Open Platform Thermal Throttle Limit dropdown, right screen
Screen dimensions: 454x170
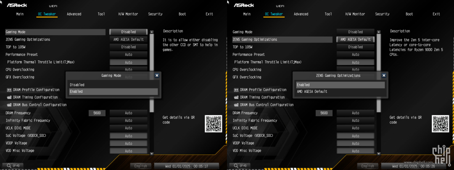click(356, 63)
